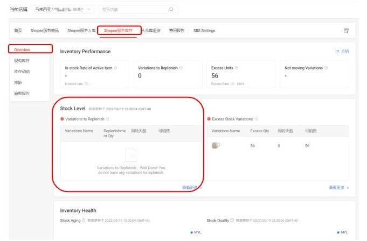Open the 费用报告 tab
367x241 pixels.
pyautogui.click(x=177, y=31)
